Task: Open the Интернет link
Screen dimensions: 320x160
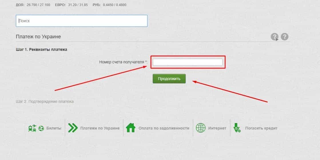Action: point(217,128)
